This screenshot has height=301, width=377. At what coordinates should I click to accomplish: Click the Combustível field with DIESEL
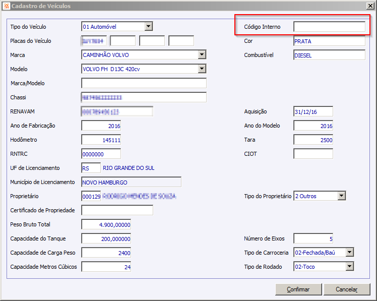[x=330, y=55]
